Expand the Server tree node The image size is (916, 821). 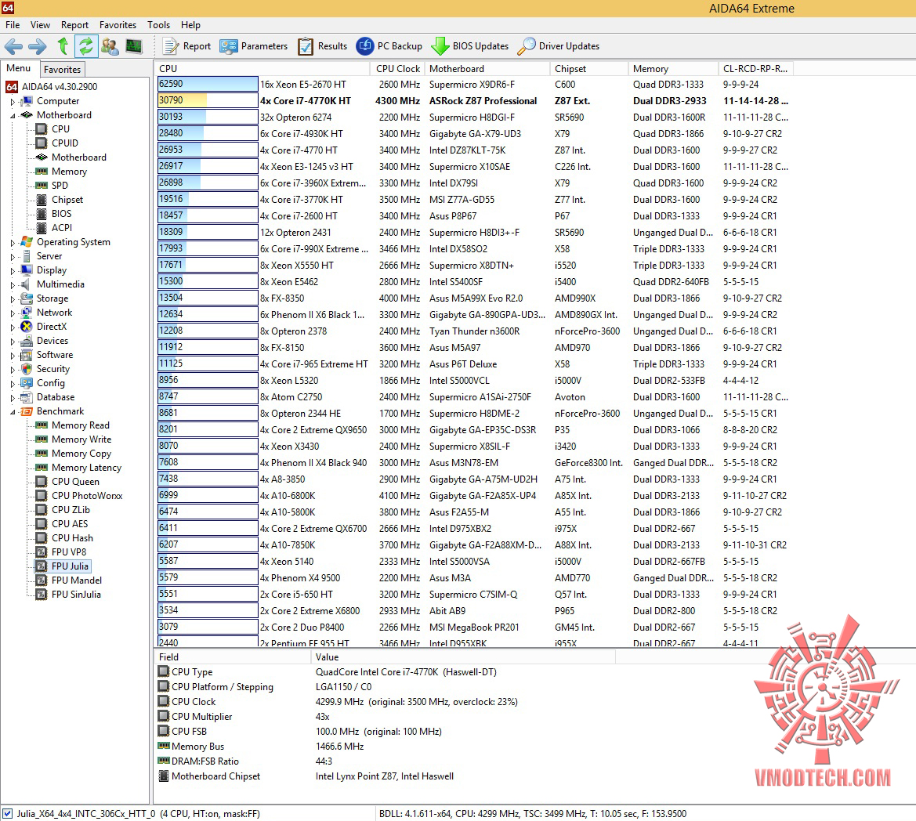pyautogui.click(x=13, y=256)
